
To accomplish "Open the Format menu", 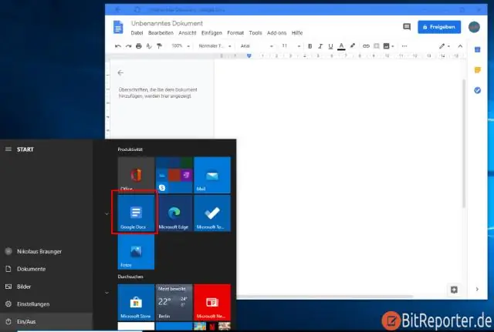I will click(235, 33).
